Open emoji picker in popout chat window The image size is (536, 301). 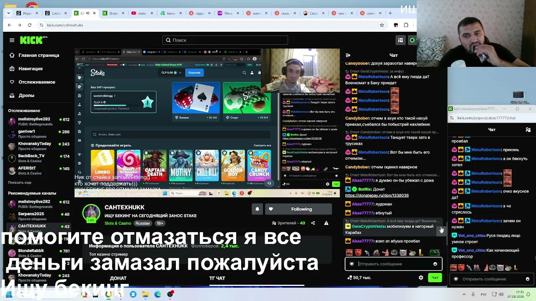[x=527, y=279]
